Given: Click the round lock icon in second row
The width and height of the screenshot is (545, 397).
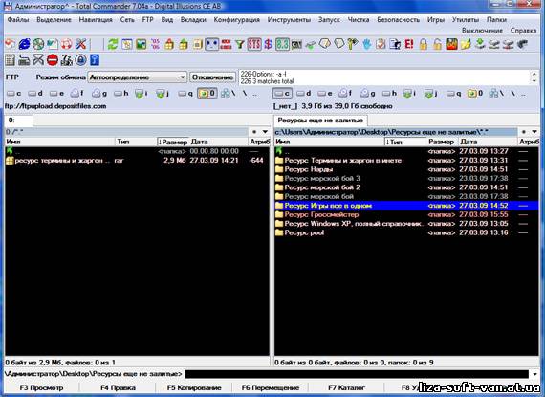Looking at the screenshot, I should tap(80, 60).
